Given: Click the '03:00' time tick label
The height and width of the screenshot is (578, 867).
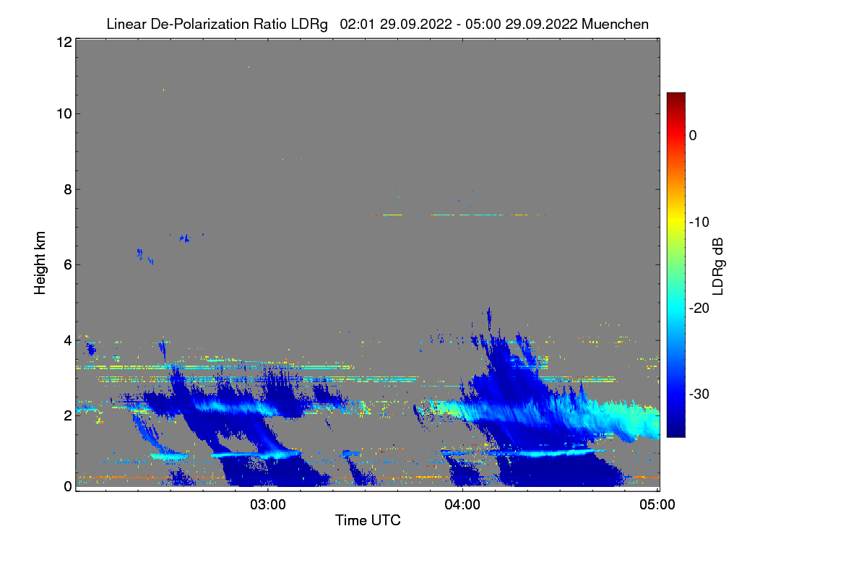Looking at the screenshot, I should pyautogui.click(x=268, y=505).
